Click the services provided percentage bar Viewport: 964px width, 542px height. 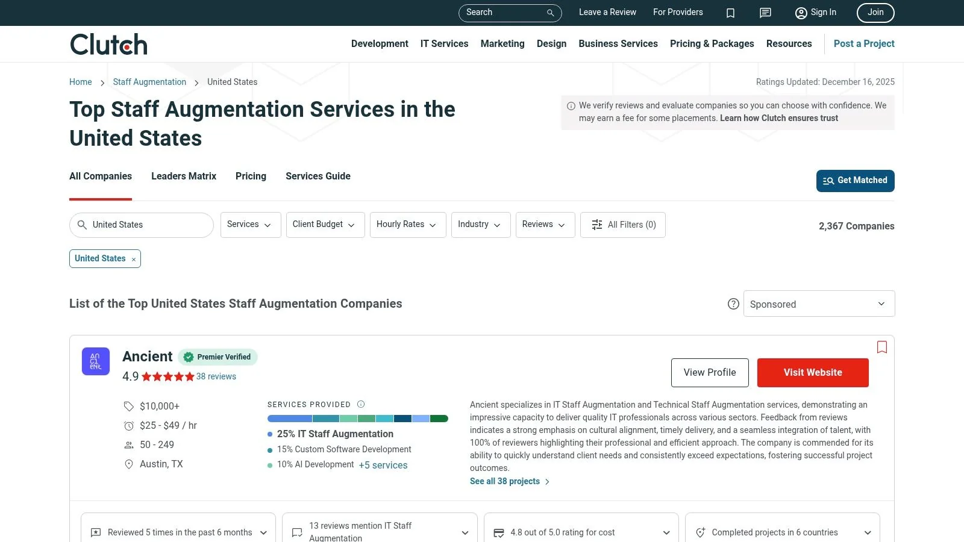tap(357, 419)
